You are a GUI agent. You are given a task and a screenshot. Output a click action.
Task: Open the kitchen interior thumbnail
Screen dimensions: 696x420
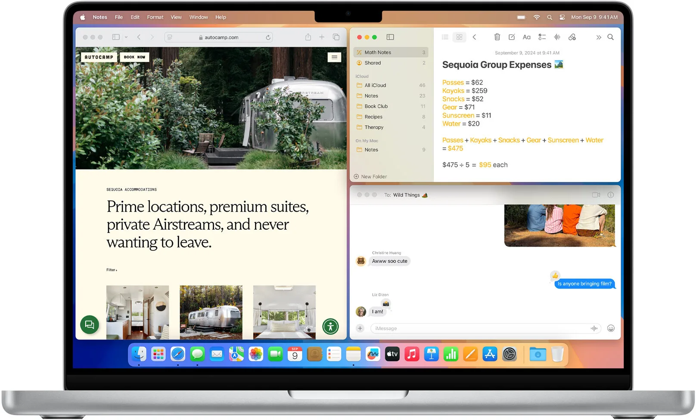point(137,312)
